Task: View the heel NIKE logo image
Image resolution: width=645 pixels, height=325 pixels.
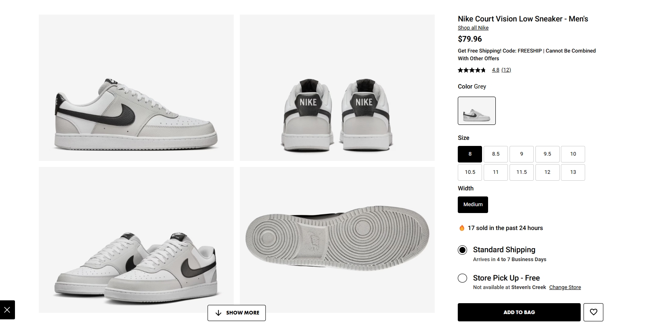Action: tap(337, 88)
